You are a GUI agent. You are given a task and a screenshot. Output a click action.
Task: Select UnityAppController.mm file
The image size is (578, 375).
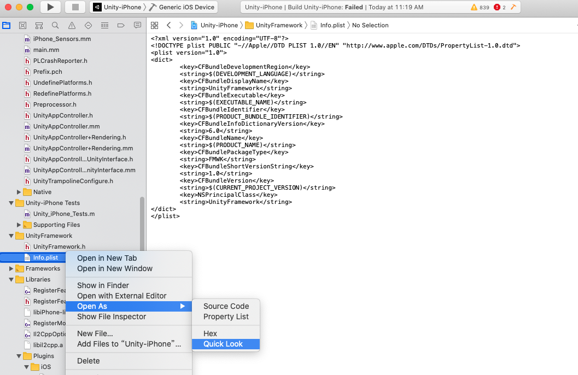click(66, 126)
